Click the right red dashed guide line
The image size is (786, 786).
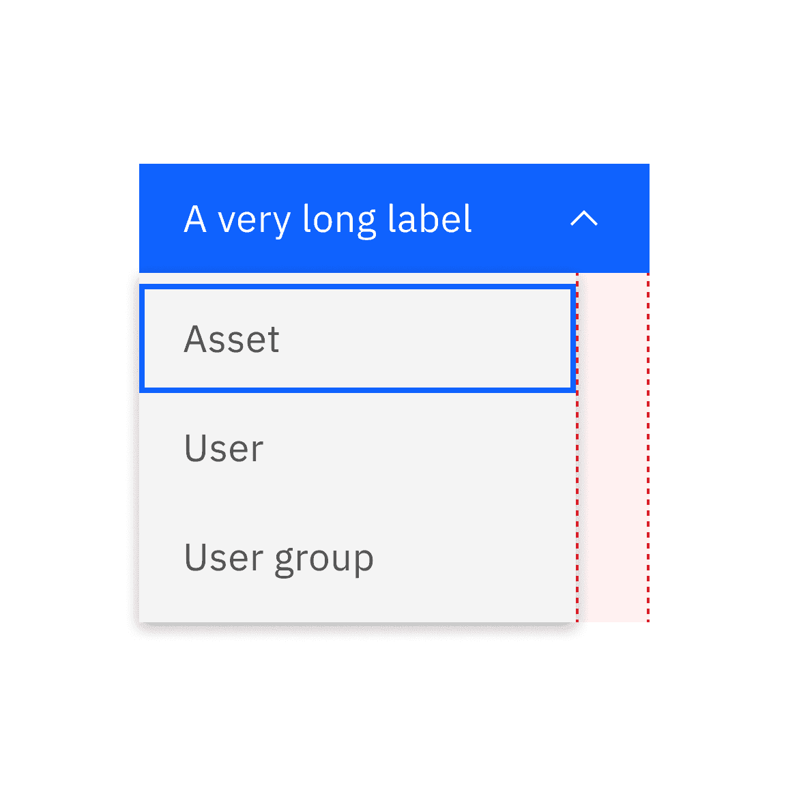(x=647, y=443)
